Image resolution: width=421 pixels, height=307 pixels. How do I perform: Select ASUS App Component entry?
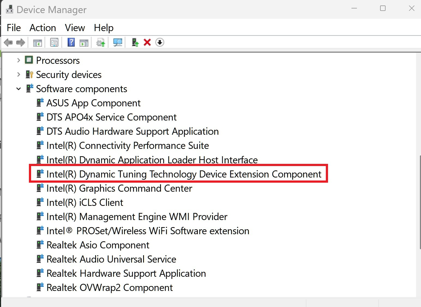point(94,103)
